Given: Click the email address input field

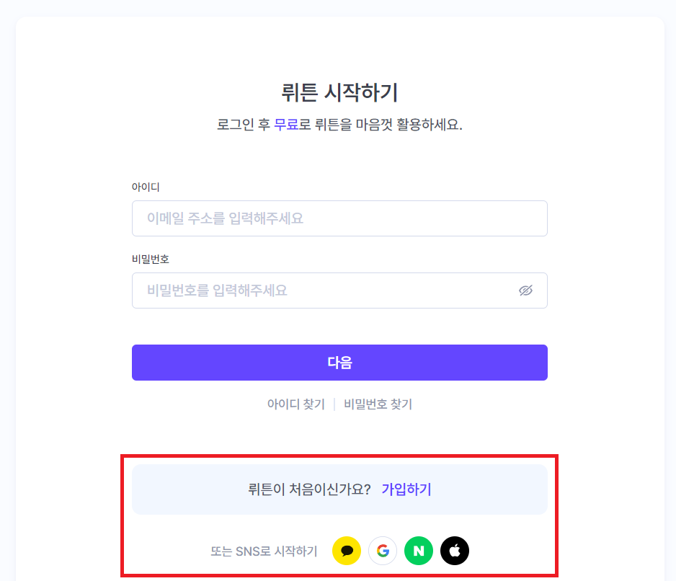Looking at the screenshot, I should [x=339, y=218].
